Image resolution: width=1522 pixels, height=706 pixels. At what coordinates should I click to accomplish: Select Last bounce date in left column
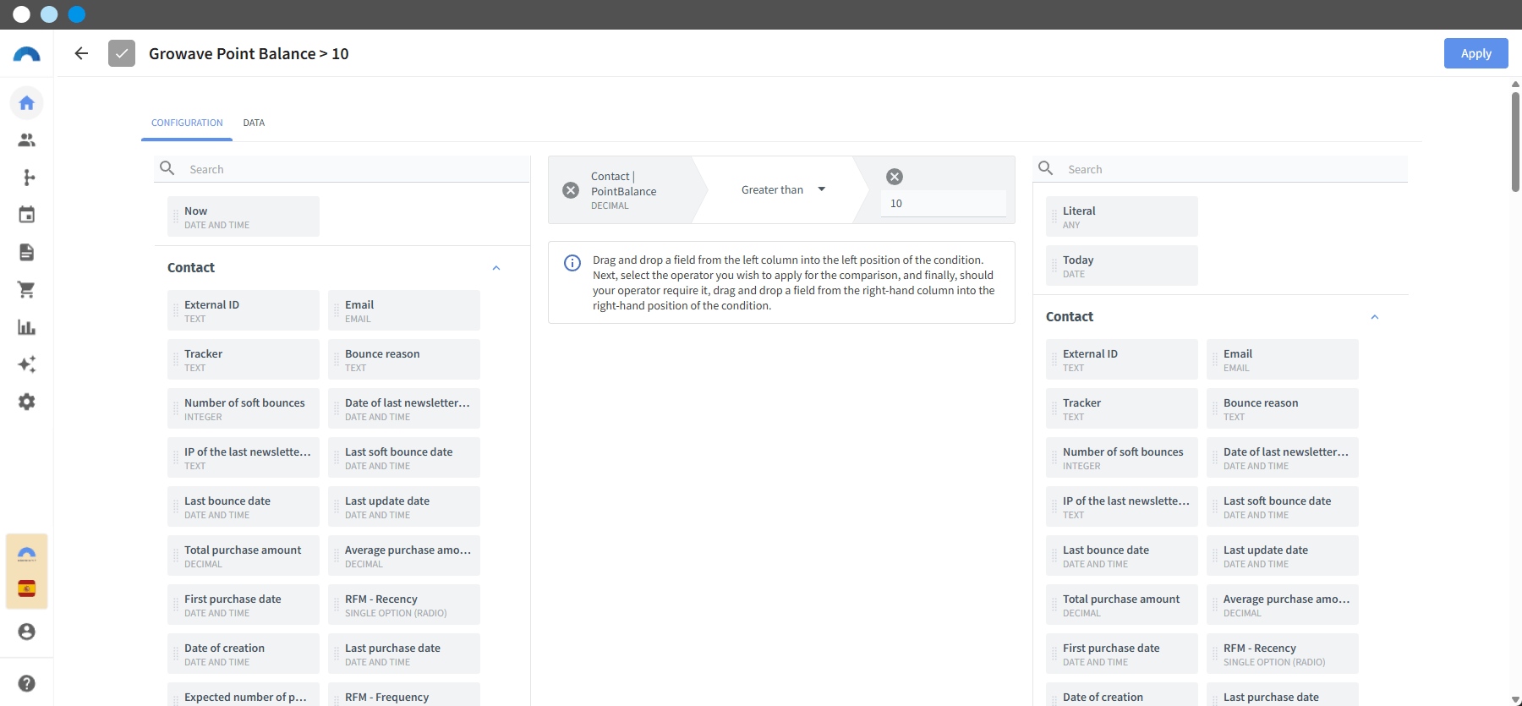pos(244,506)
